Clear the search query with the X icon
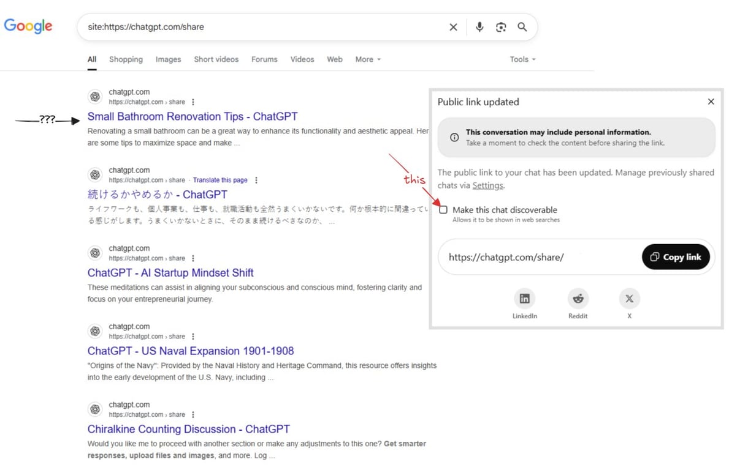This screenshot has width=729, height=470. [453, 27]
